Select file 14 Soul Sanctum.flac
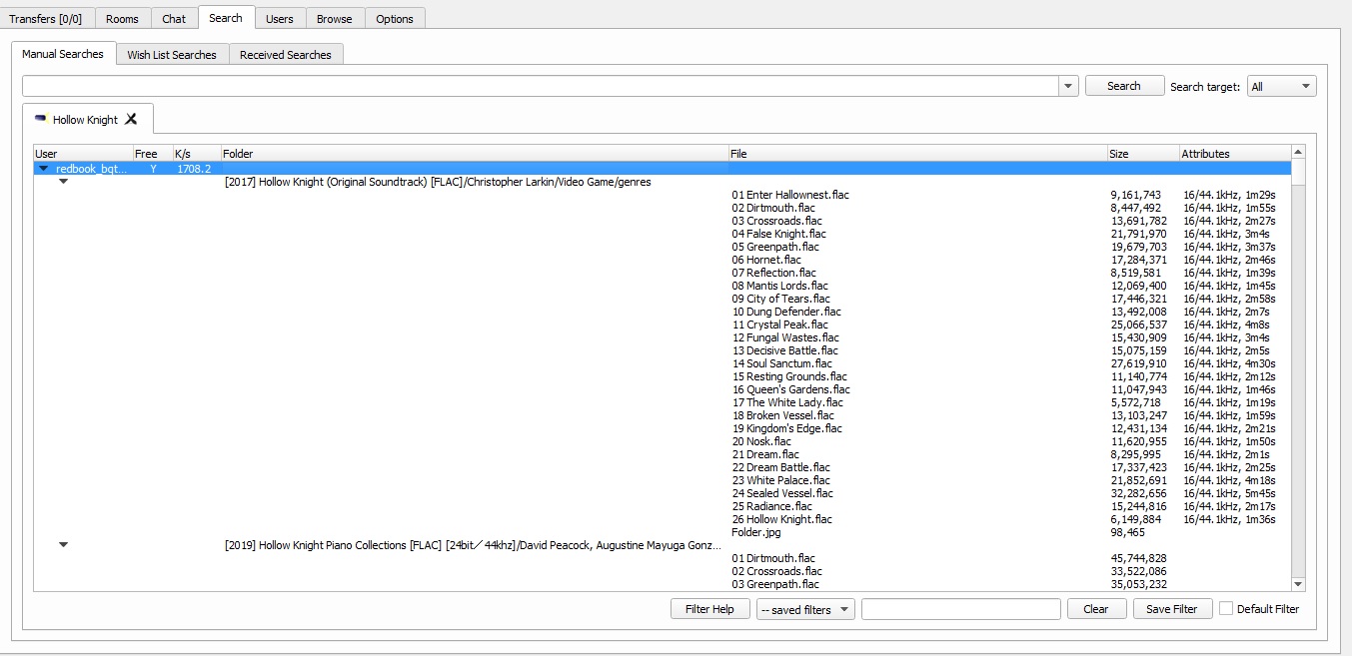This screenshot has height=656, width=1352. tap(782, 363)
